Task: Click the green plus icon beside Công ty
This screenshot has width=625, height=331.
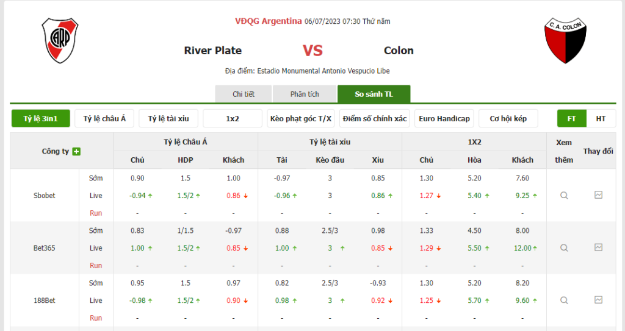Action: [x=76, y=151]
